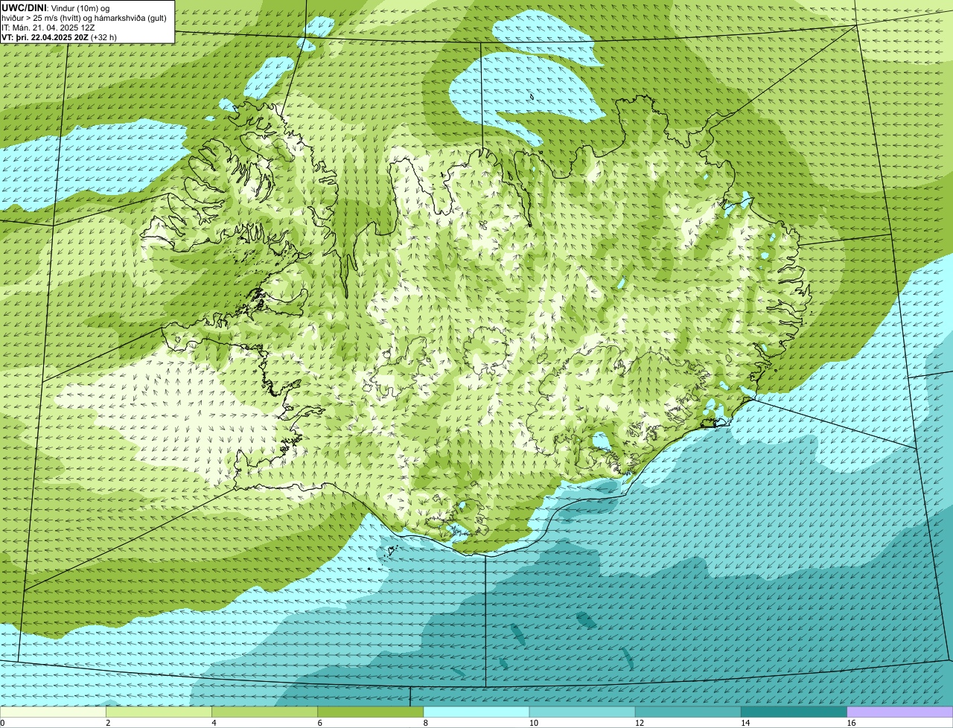The image size is (953, 728).
Task: Click the legend scale label '12'
Action: tap(640, 723)
